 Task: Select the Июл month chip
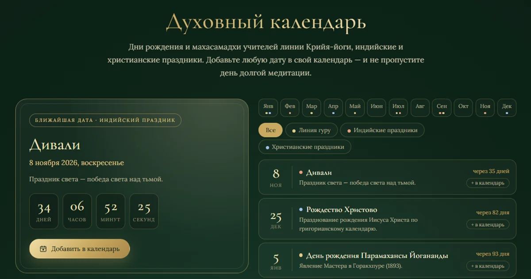(398, 108)
